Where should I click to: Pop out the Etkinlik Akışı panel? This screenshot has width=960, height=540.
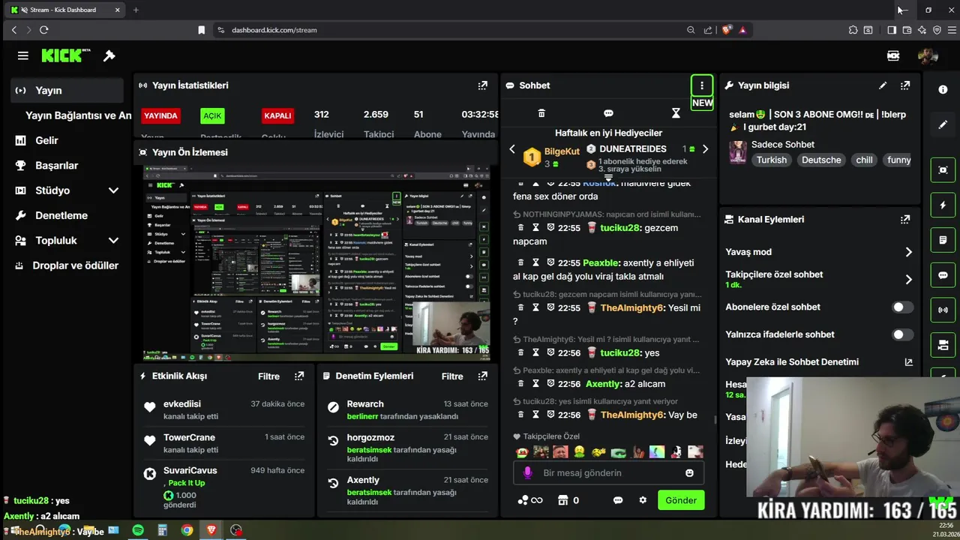point(299,376)
